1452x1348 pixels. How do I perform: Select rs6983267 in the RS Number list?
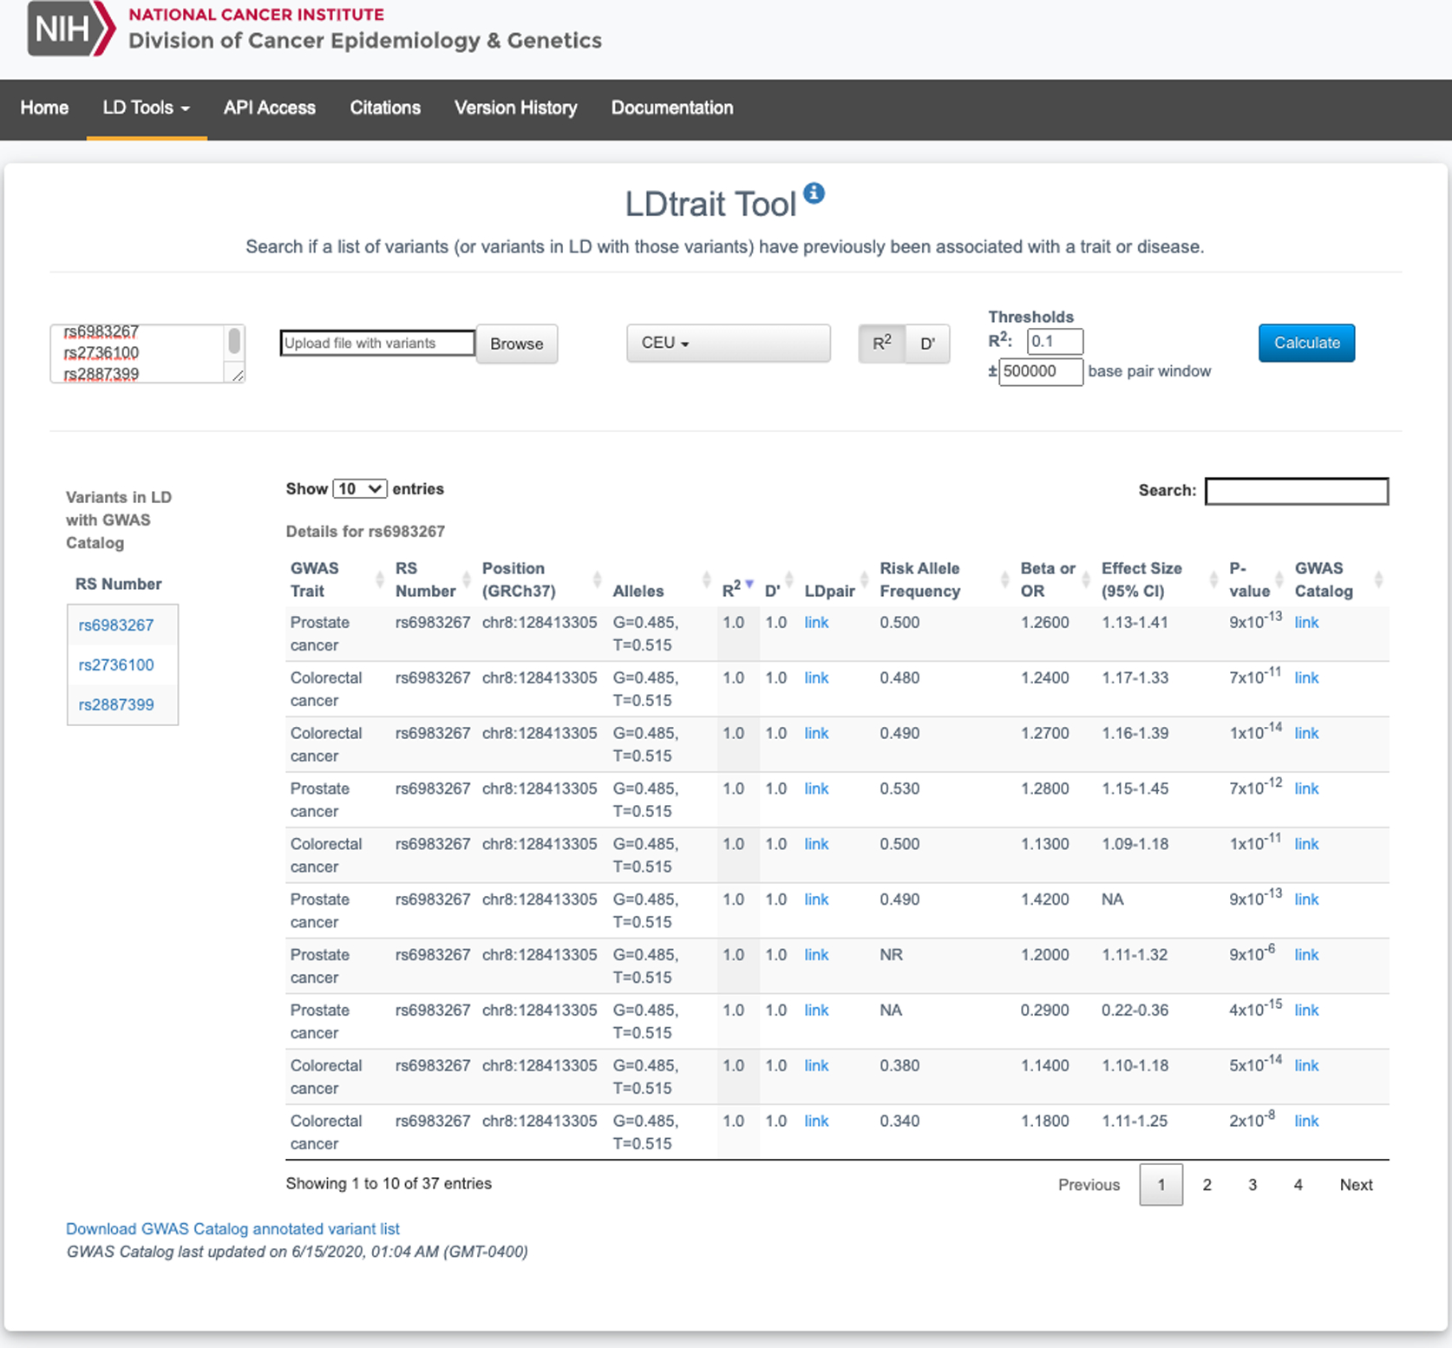click(x=116, y=625)
